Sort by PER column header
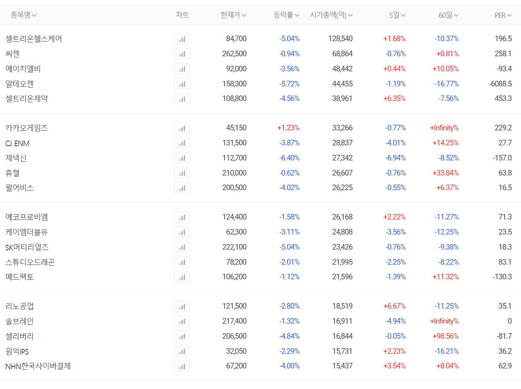Viewport: 521px width, 389px height. (x=503, y=15)
